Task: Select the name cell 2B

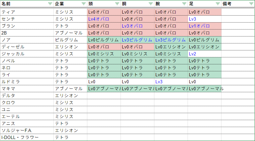Action: click(x=27, y=33)
